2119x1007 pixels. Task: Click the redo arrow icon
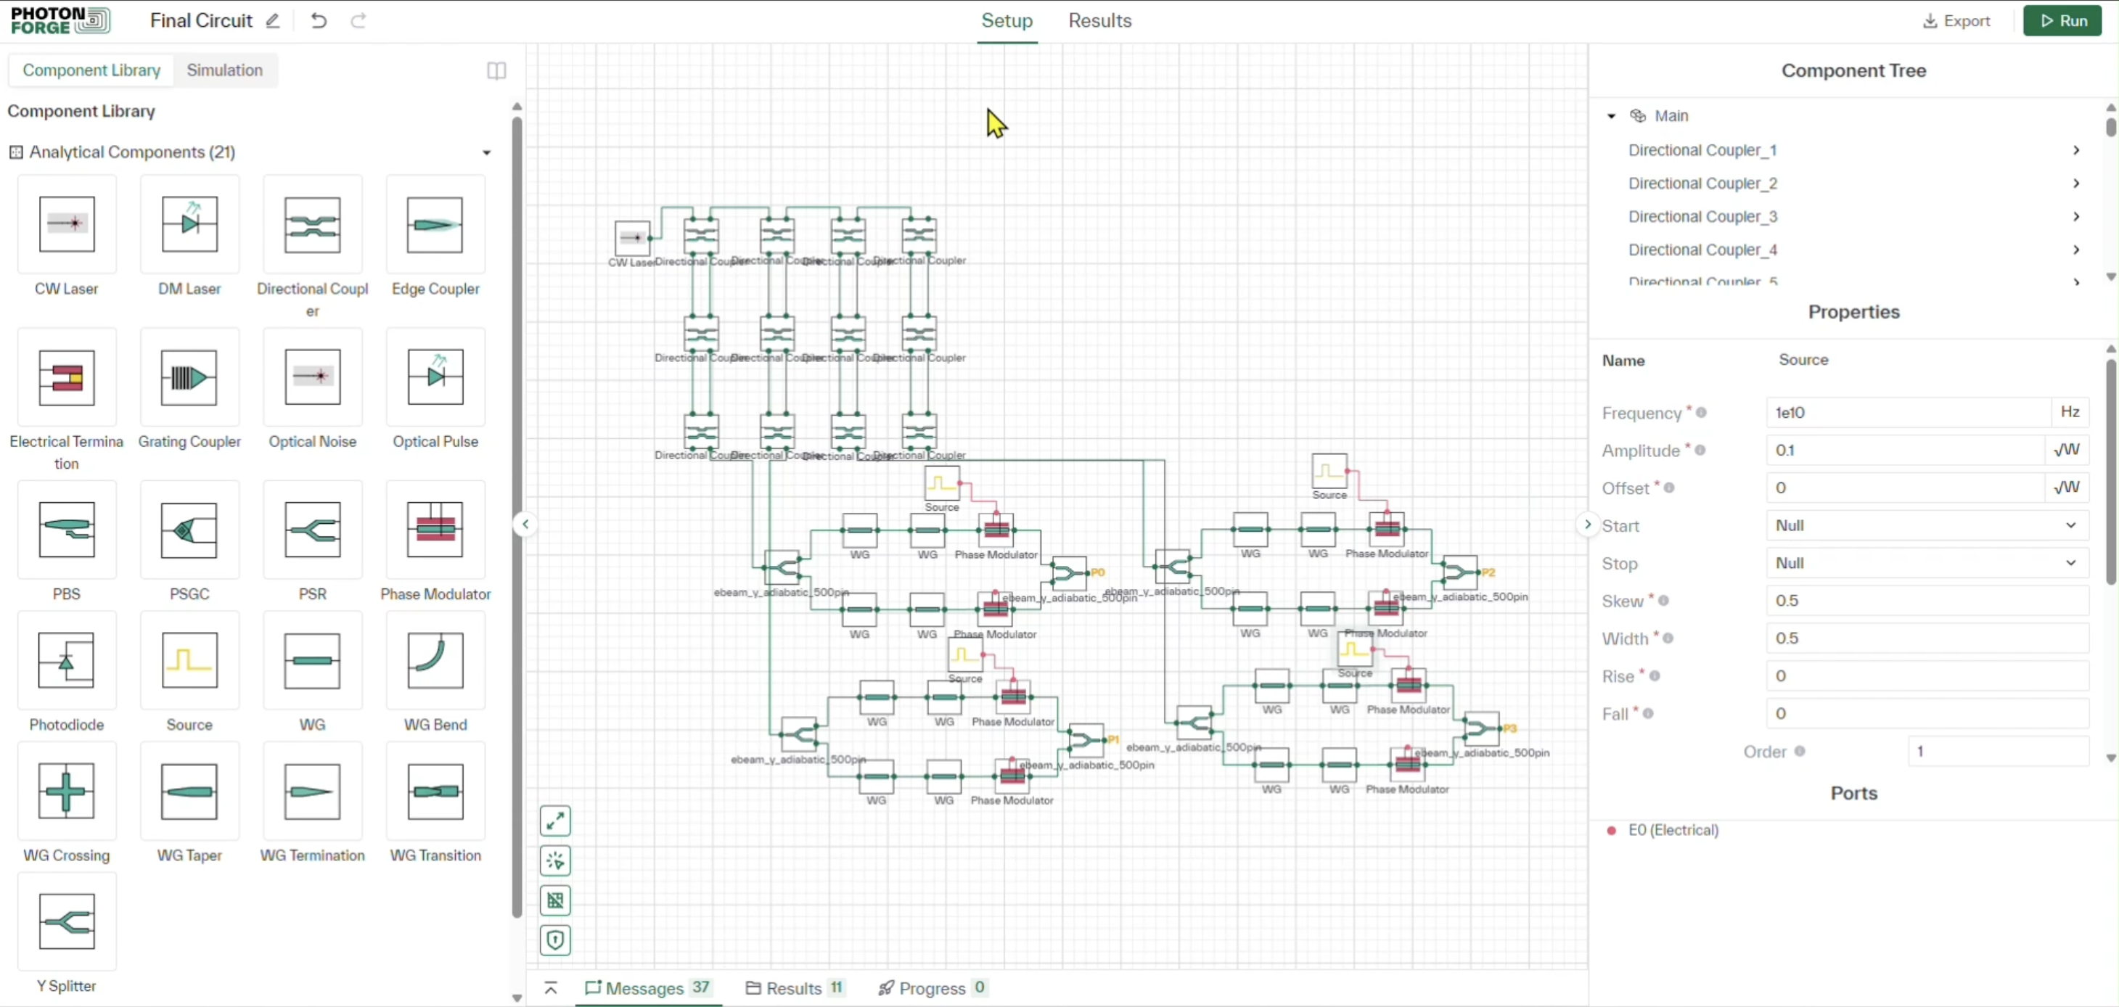[x=358, y=20]
